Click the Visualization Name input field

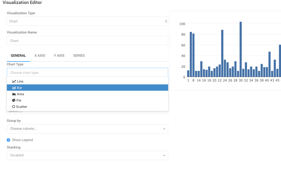coord(87,40)
